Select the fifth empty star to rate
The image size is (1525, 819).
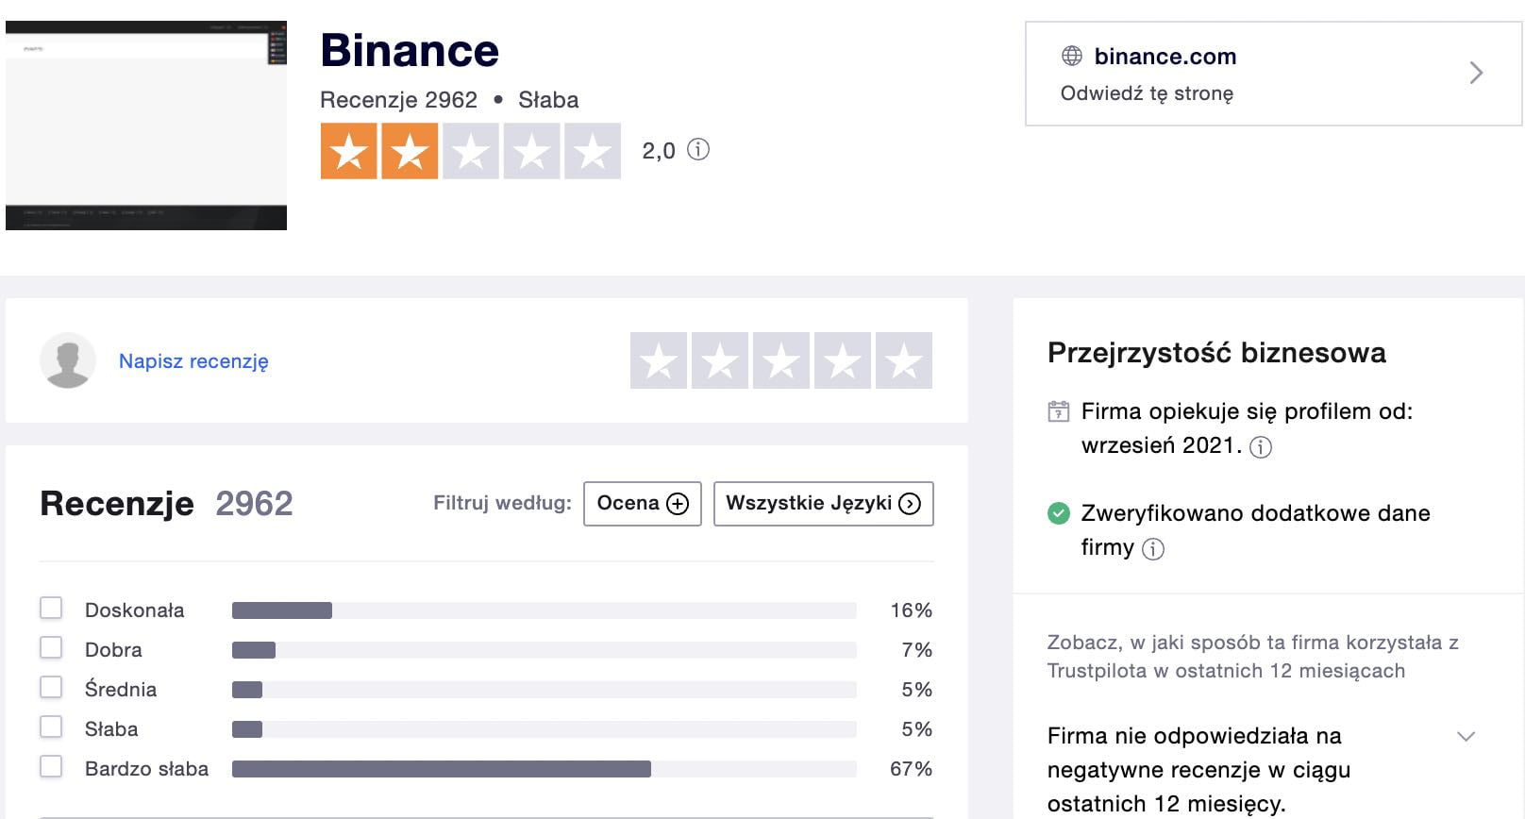click(x=904, y=360)
